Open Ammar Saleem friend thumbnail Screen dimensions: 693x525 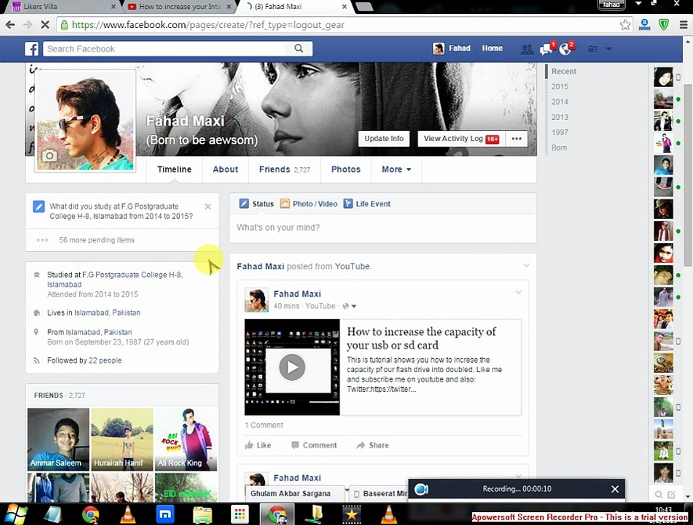58,439
